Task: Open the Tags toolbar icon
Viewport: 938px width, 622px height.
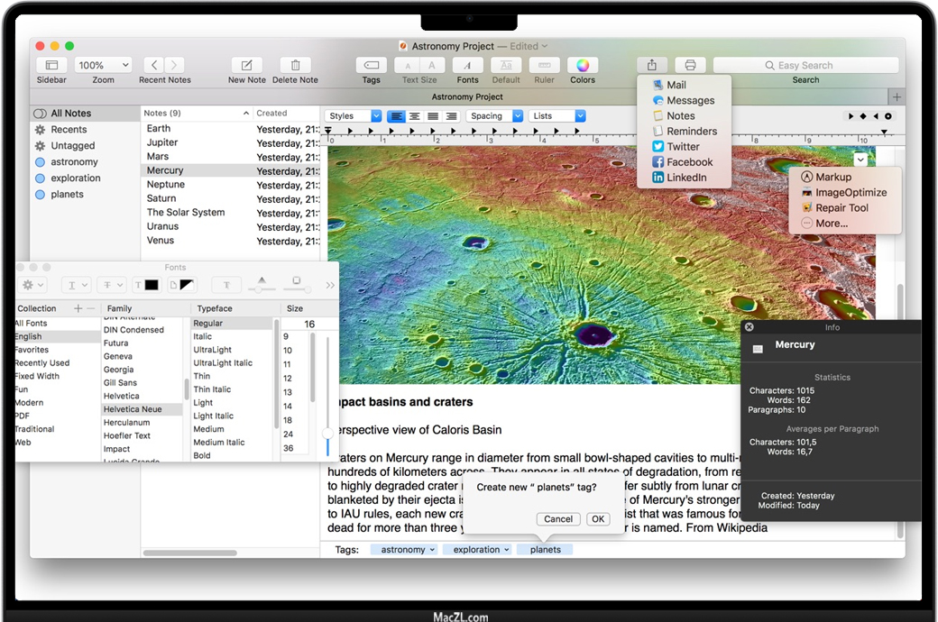Action: pyautogui.click(x=371, y=65)
